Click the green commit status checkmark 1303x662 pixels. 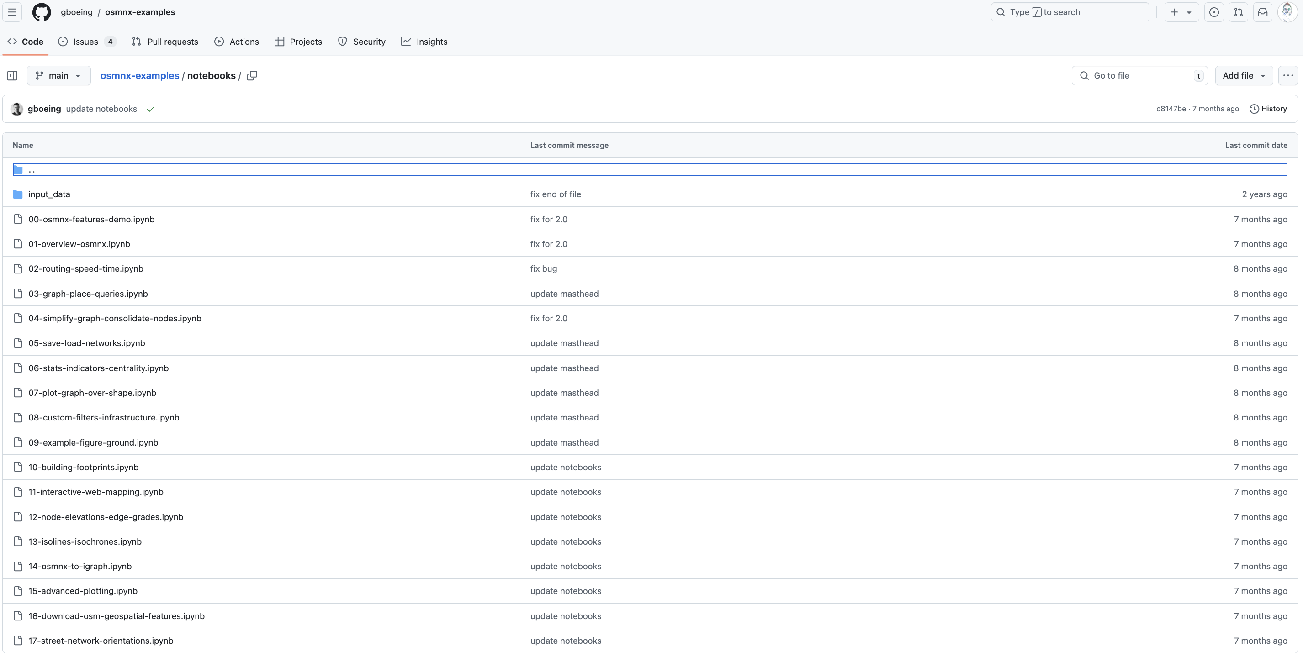pos(150,109)
